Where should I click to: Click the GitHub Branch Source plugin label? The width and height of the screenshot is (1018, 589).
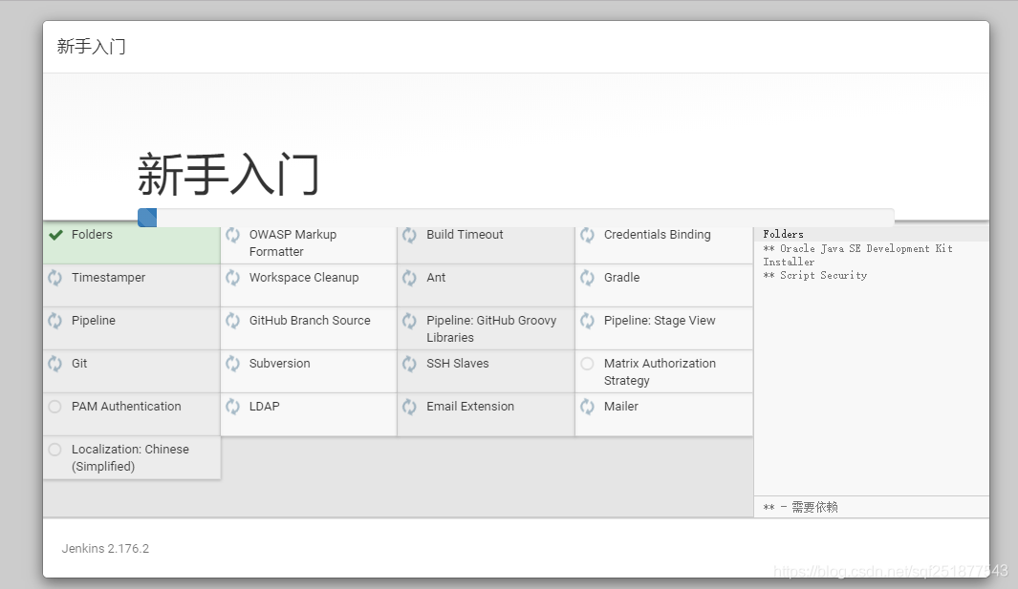pyautogui.click(x=310, y=321)
